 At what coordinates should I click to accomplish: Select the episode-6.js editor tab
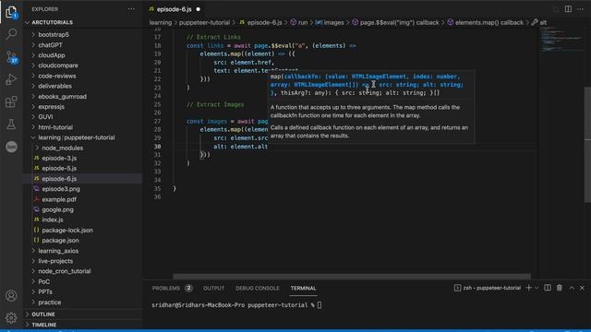(175, 9)
